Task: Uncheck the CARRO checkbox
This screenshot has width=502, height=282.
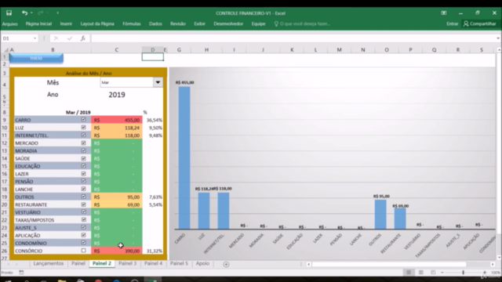Action: pos(84,120)
